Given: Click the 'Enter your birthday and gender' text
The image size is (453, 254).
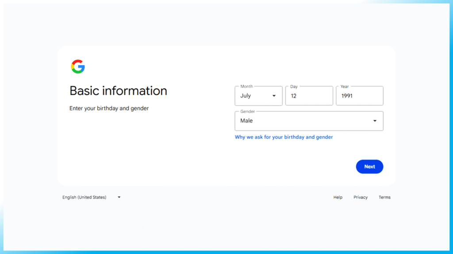Looking at the screenshot, I should (x=109, y=108).
